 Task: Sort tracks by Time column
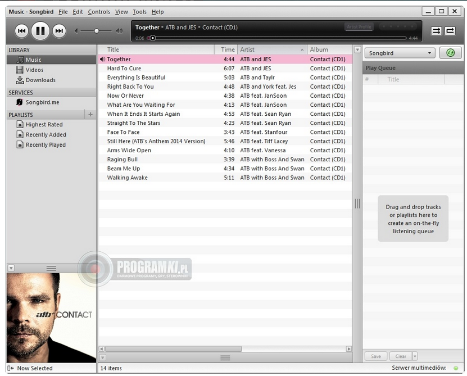pyautogui.click(x=226, y=49)
